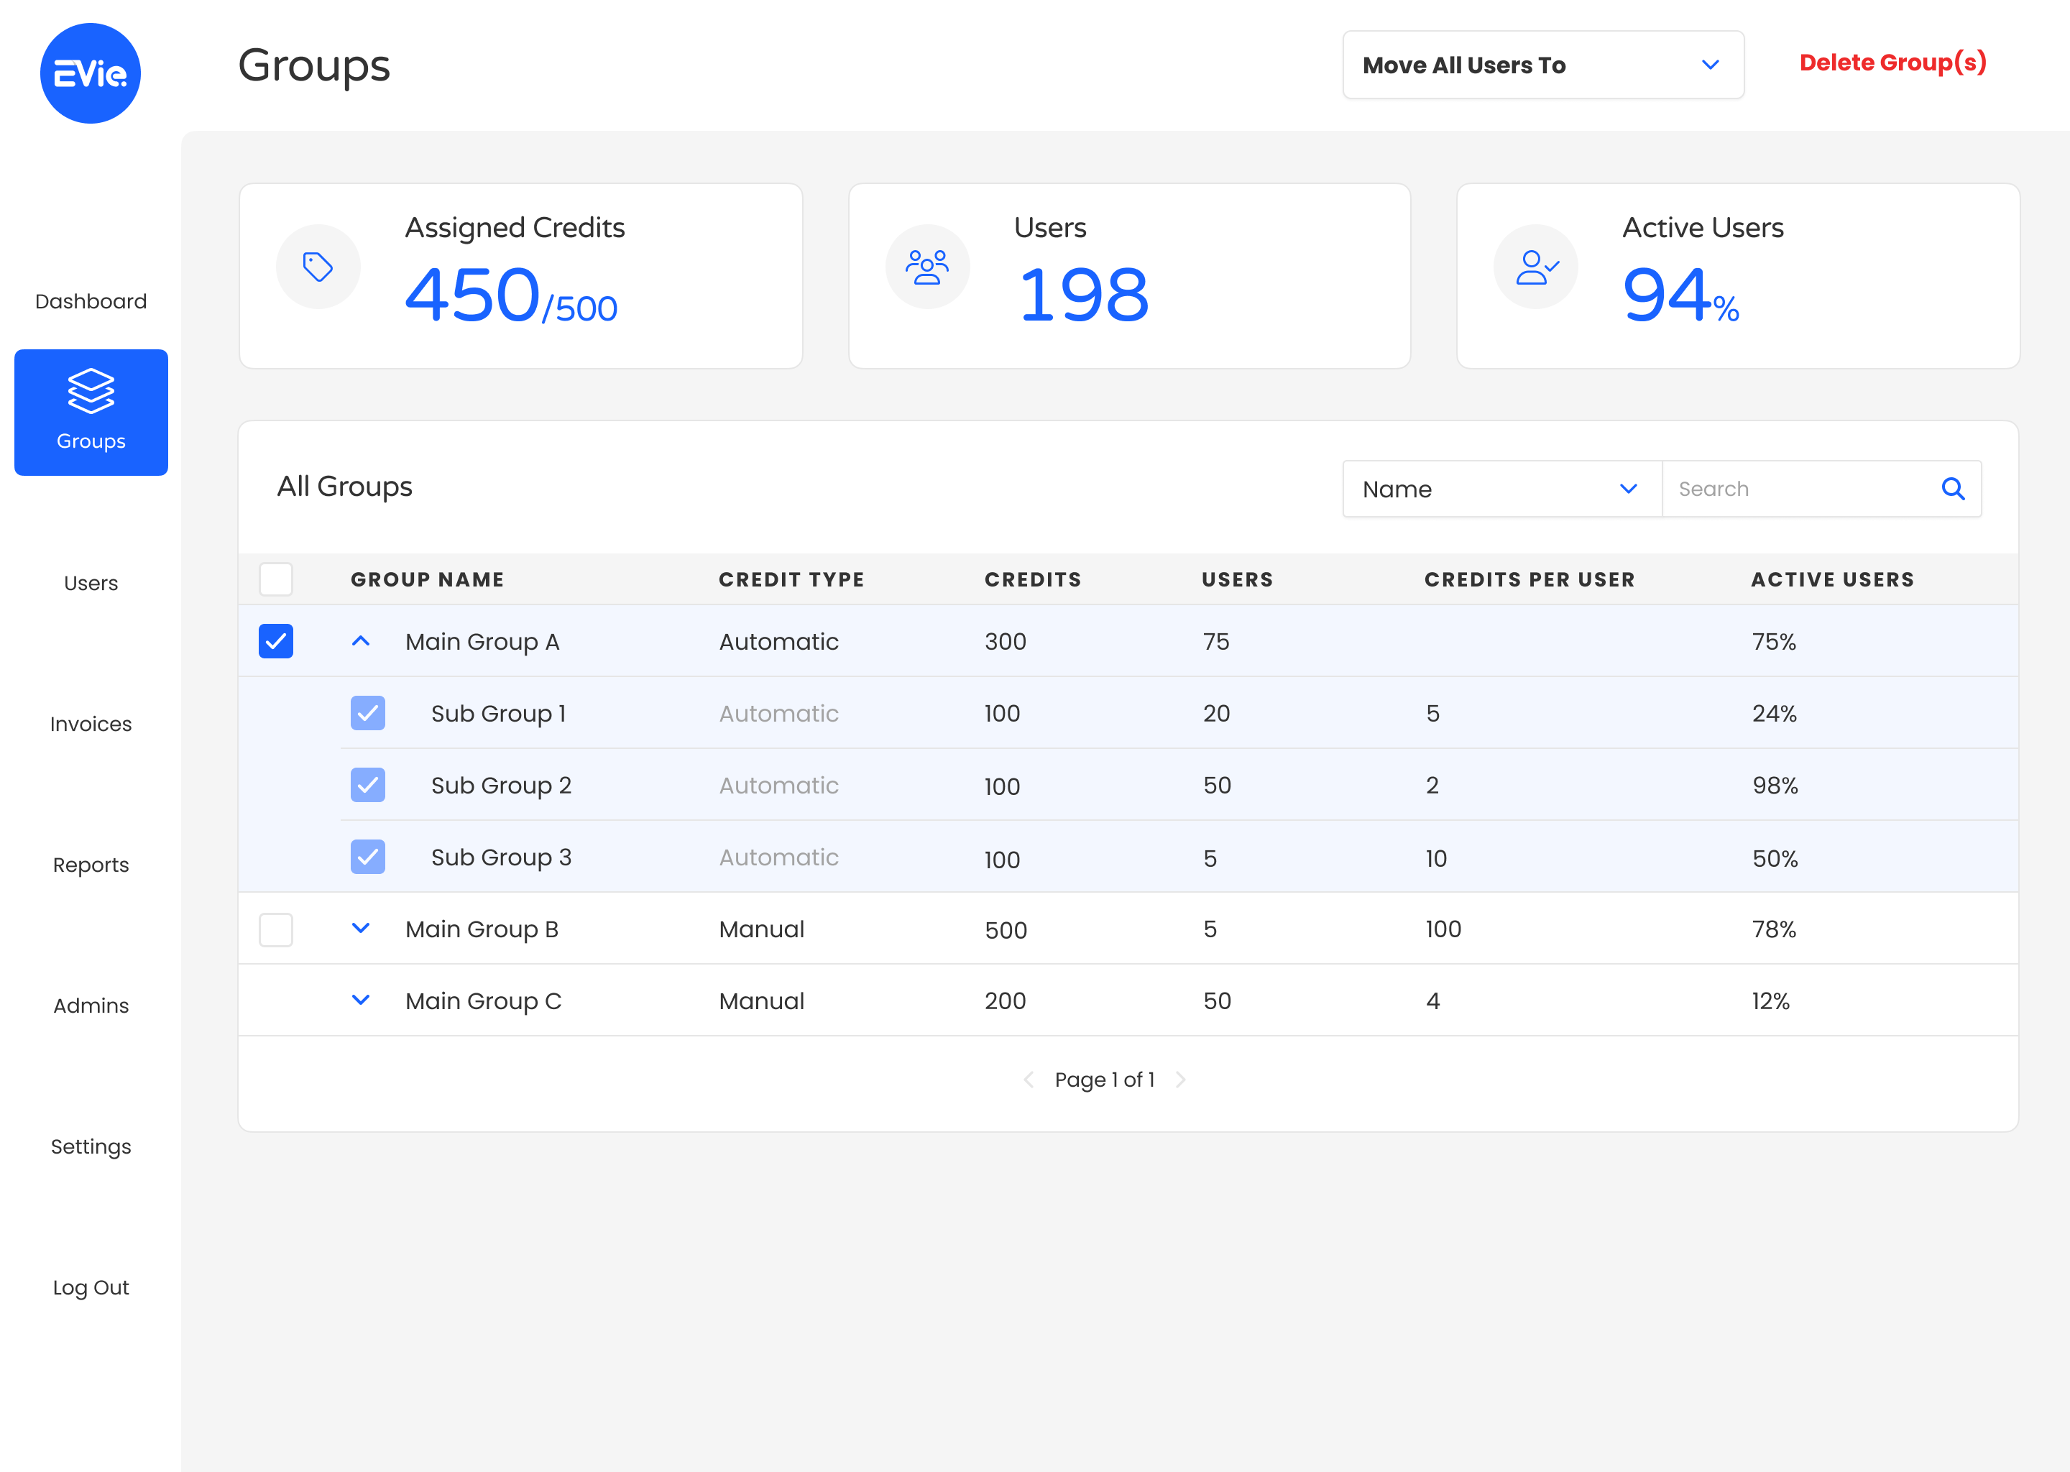Open the Move All Users To dropdown

click(x=1542, y=65)
